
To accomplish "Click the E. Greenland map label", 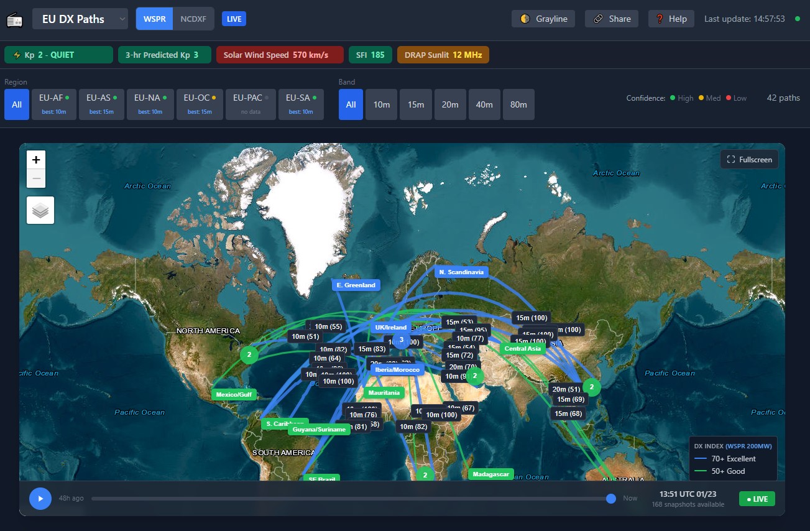I will click(x=356, y=285).
